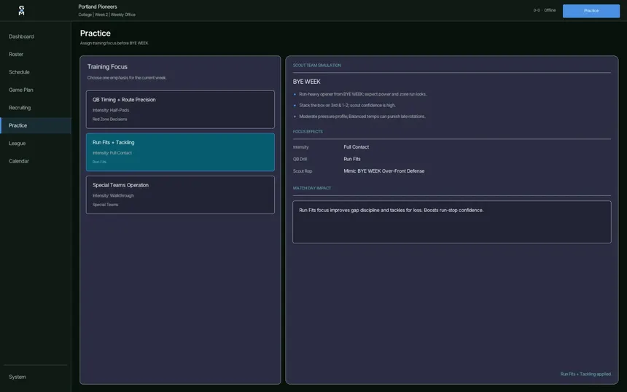Click the SCOUT TEAM SIMULATION label
Image resolution: width=627 pixels, height=392 pixels.
[x=316, y=65]
